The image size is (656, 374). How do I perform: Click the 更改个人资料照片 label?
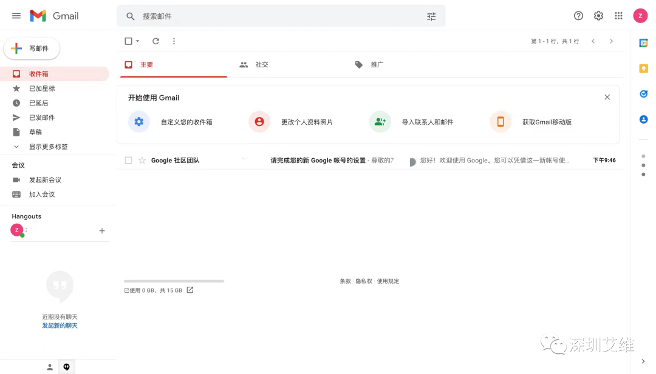point(307,122)
